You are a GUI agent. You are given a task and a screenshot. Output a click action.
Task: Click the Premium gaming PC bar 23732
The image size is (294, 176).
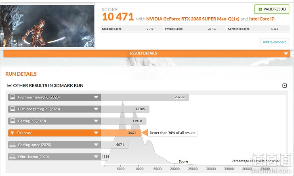pos(145,97)
